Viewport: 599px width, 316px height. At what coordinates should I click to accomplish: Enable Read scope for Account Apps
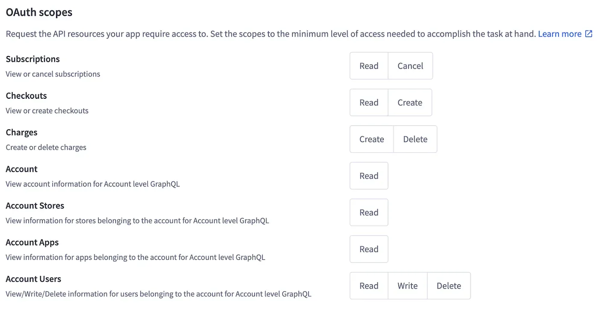369,249
